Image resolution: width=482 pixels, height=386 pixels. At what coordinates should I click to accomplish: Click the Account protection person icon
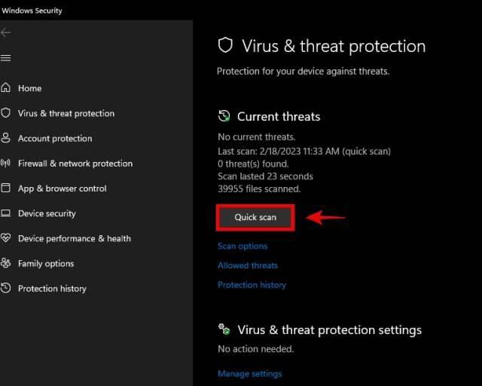6,138
